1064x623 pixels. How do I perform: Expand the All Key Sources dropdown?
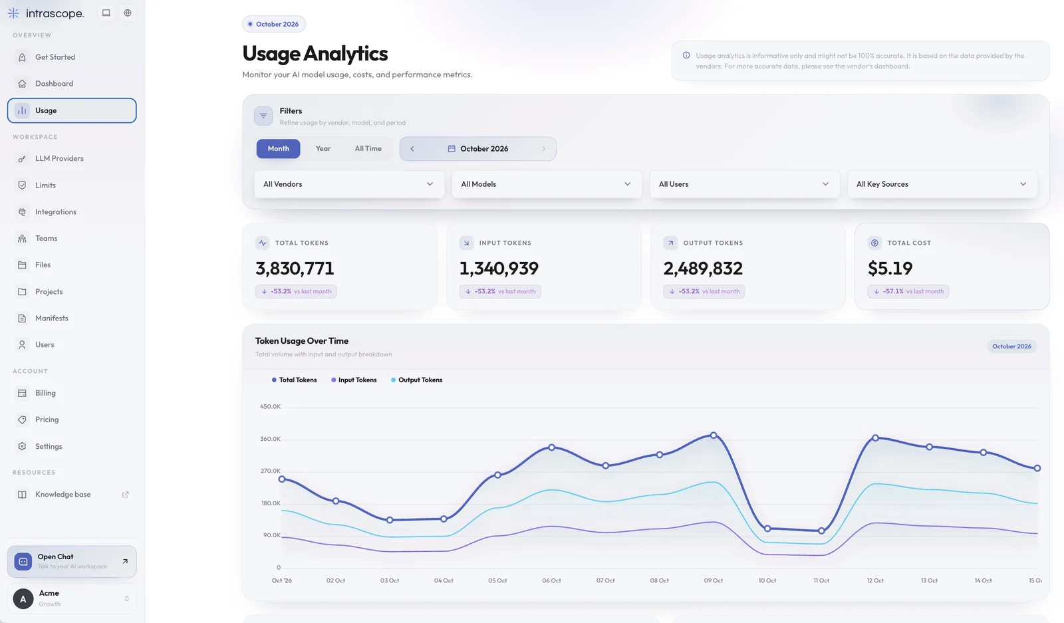pyautogui.click(x=942, y=184)
